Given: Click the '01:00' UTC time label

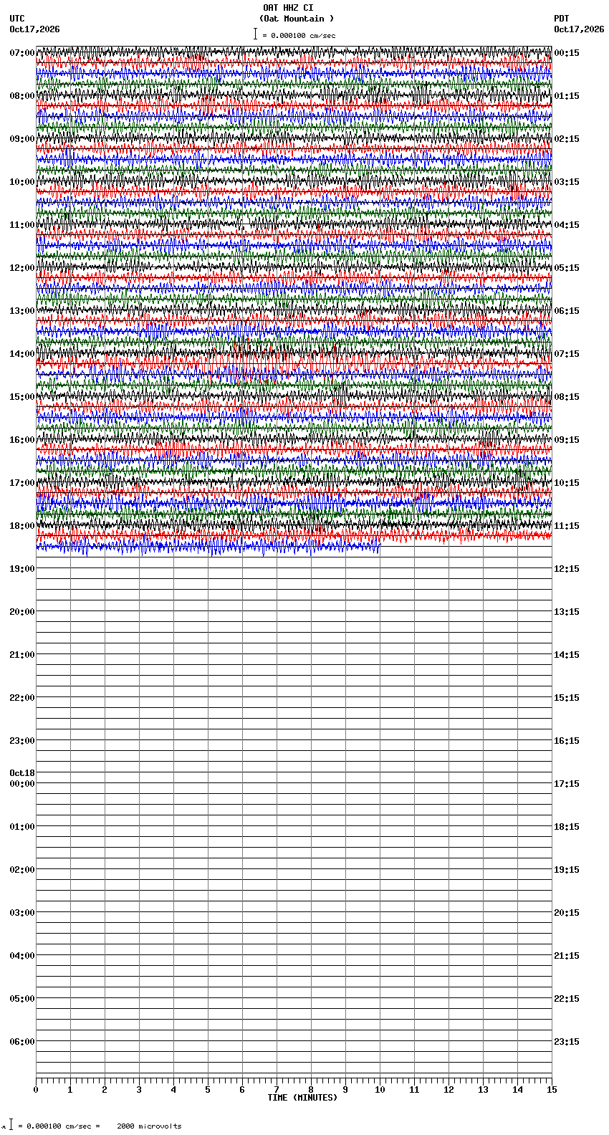Looking at the screenshot, I should (22, 827).
